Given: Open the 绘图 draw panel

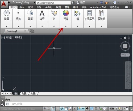Looking at the screenshot, I should tap(7, 15).
